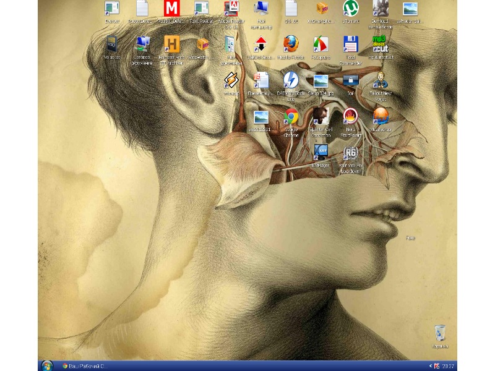Open the Rainbow Six Lockdown shortcut

[350, 153]
